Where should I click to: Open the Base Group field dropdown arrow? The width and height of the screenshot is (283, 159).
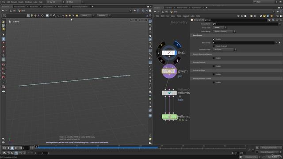coord(276,43)
